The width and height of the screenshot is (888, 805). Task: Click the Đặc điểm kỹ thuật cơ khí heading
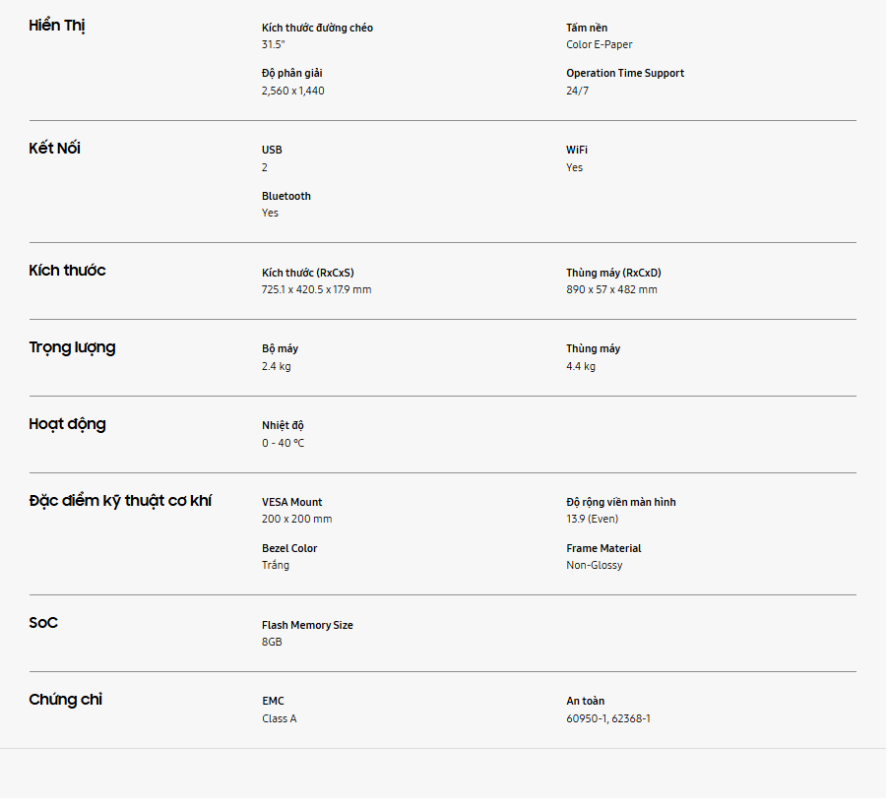coord(120,501)
